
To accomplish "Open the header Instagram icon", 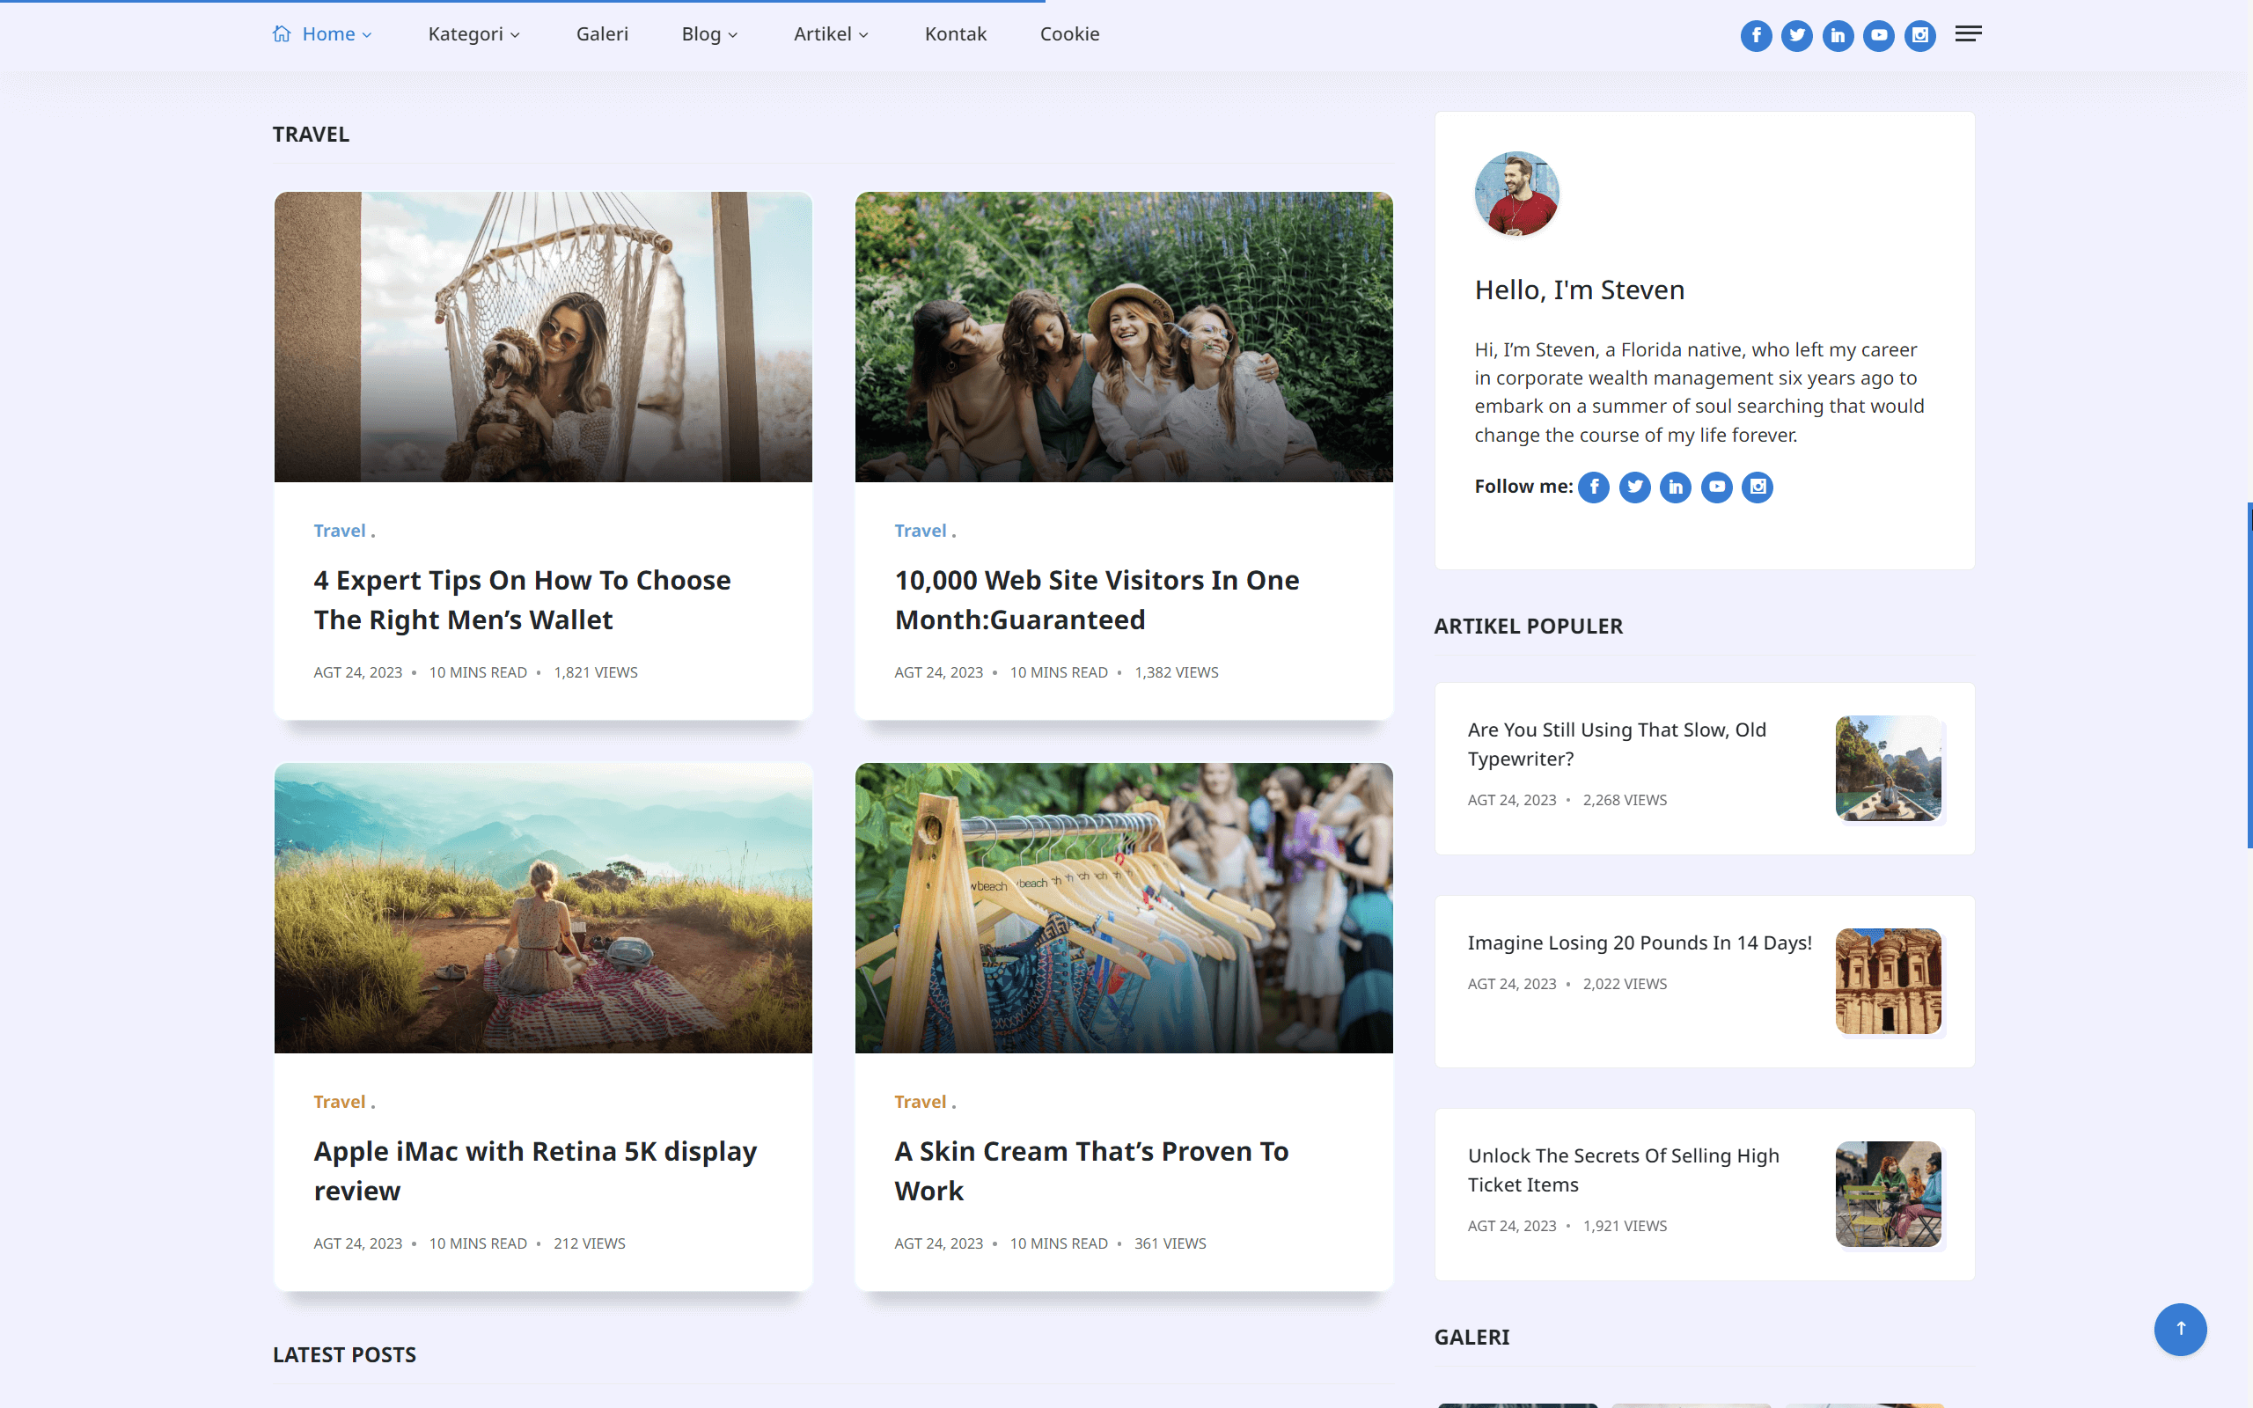I will pos(1919,35).
